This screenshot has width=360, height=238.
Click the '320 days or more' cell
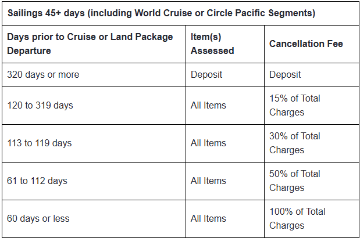(43, 75)
